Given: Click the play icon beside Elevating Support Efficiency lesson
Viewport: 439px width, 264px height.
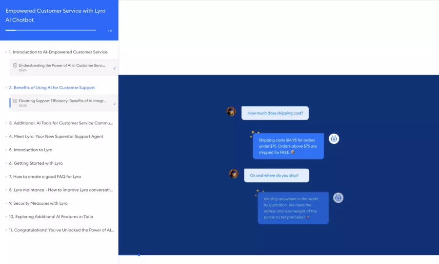Looking at the screenshot, I should click(x=15, y=101).
